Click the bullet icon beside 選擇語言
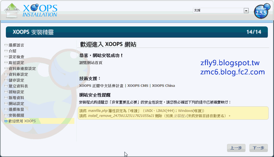The width and height of the screenshot is (274, 157). click(x=6, y=45)
